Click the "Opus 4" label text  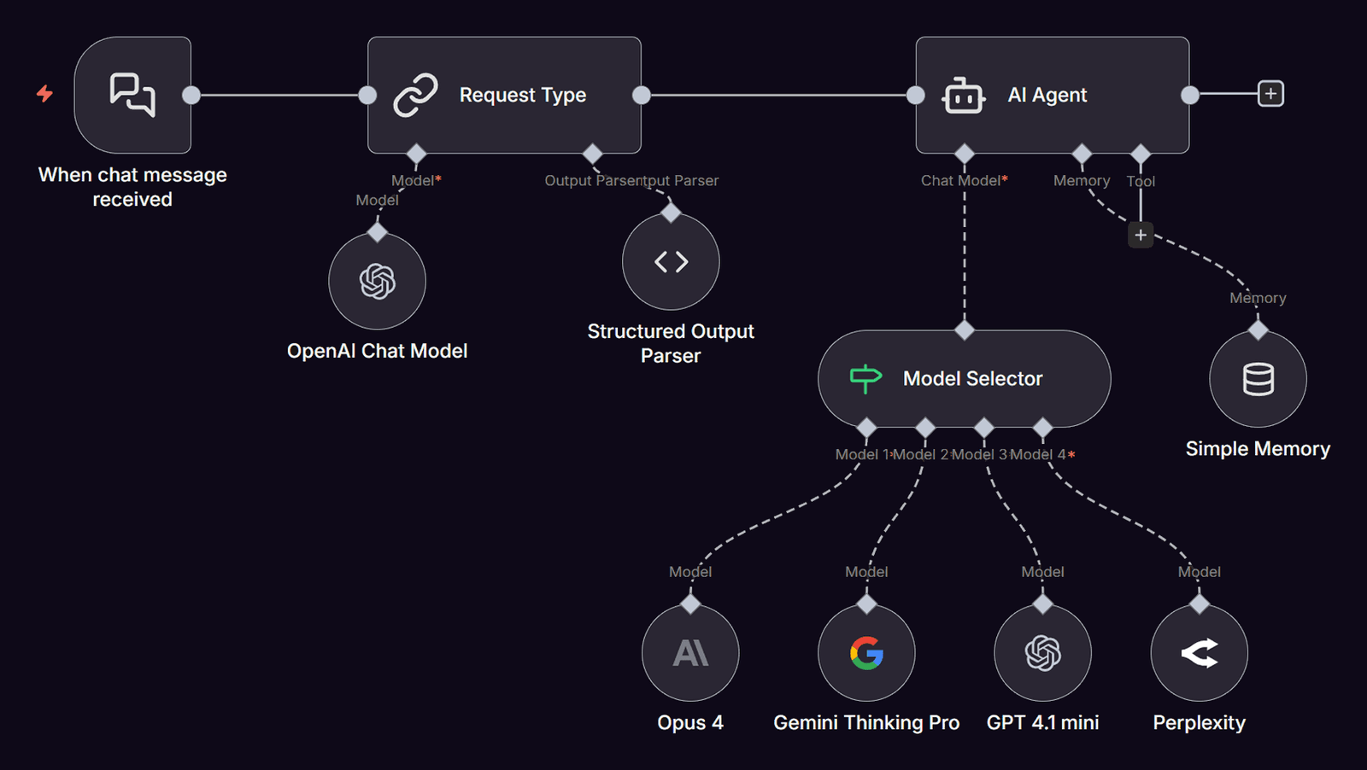[x=690, y=723]
